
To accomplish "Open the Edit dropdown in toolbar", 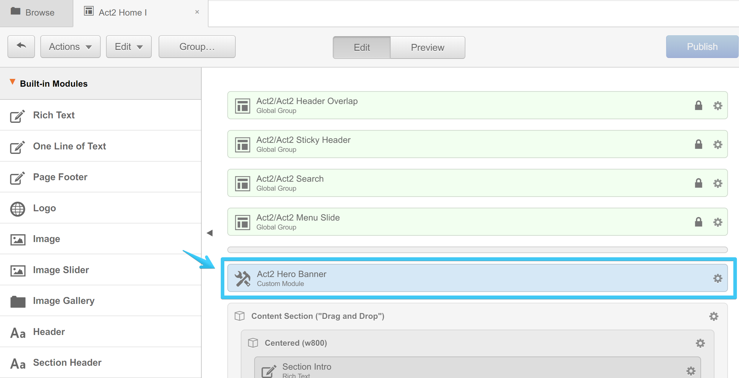I will point(129,47).
